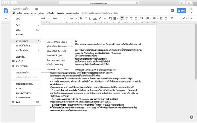Screen dimensions: 197x123
Task: Click the Explore button at bottom right
Action: [191, 117]
